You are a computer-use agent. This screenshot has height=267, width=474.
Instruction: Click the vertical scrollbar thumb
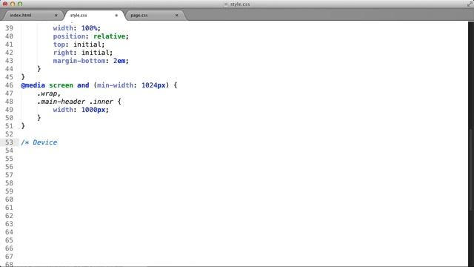pos(471,170)
